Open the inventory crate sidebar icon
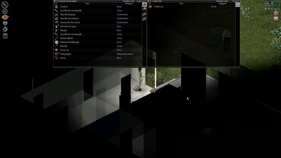 click(5, 17)
